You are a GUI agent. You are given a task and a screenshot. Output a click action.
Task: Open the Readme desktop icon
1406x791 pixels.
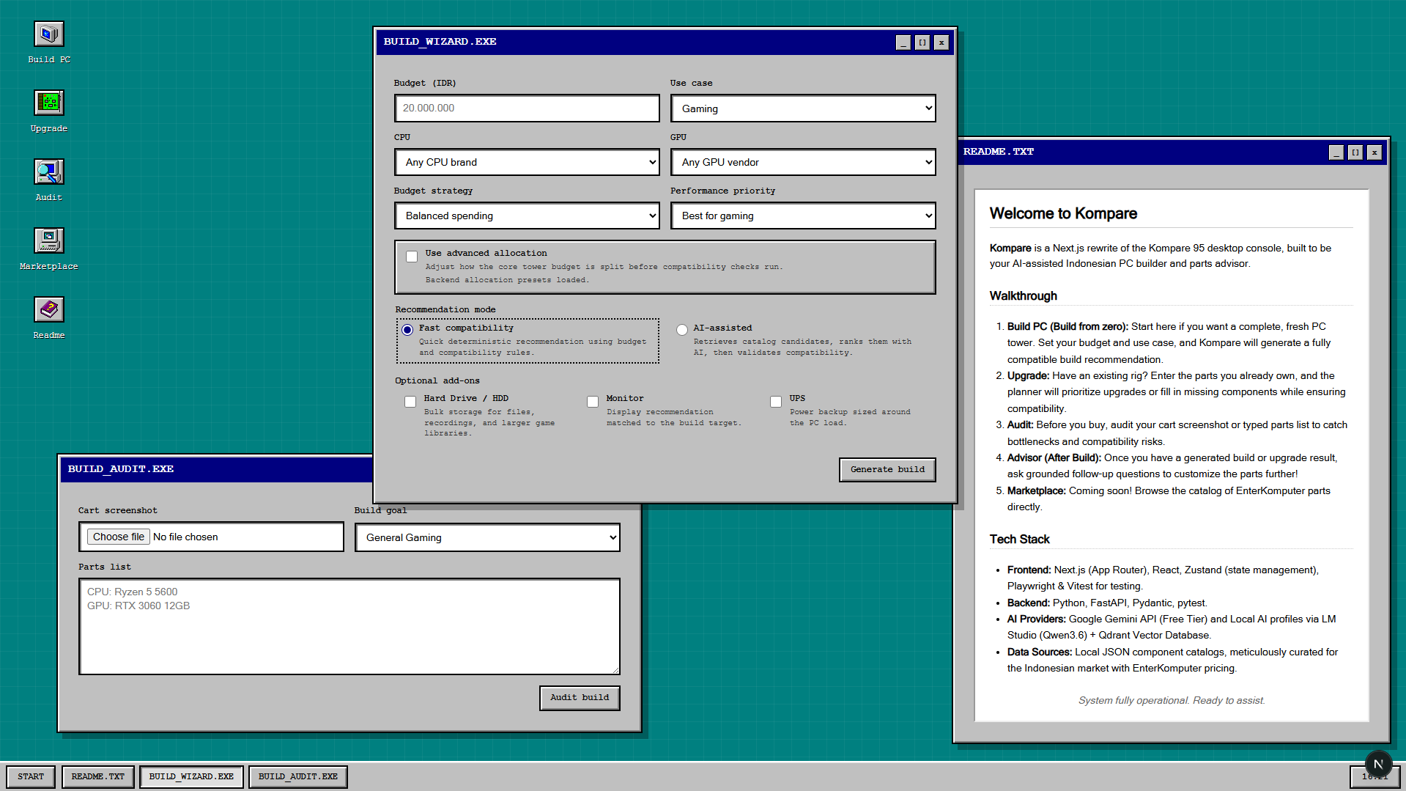click(49, 318)
